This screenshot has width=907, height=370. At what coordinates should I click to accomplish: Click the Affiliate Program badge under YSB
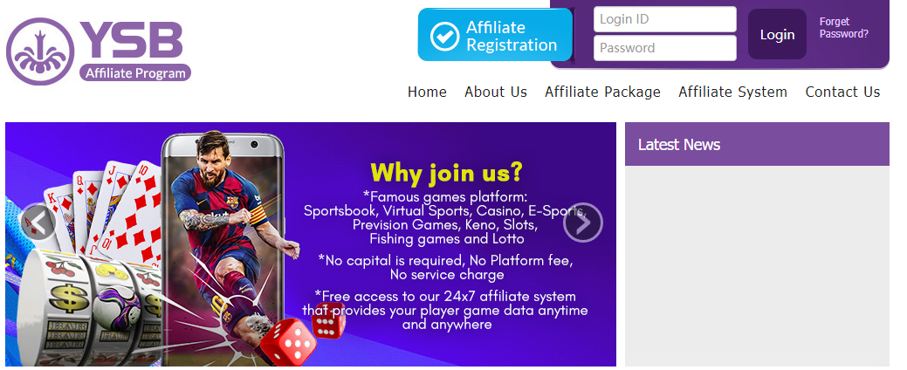pyautogui.click(x=135, y=72)
